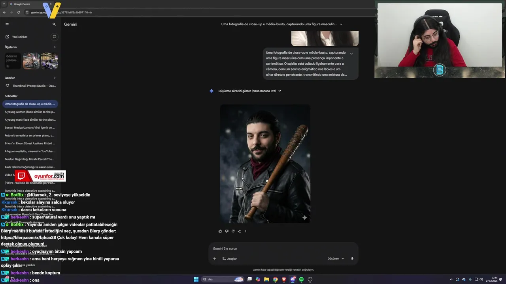Image resolution: width=506 pixels, height=284 pixels.
Task: Open temporary chat icon beside Yeni sohbet
Action: pos(54,37)
